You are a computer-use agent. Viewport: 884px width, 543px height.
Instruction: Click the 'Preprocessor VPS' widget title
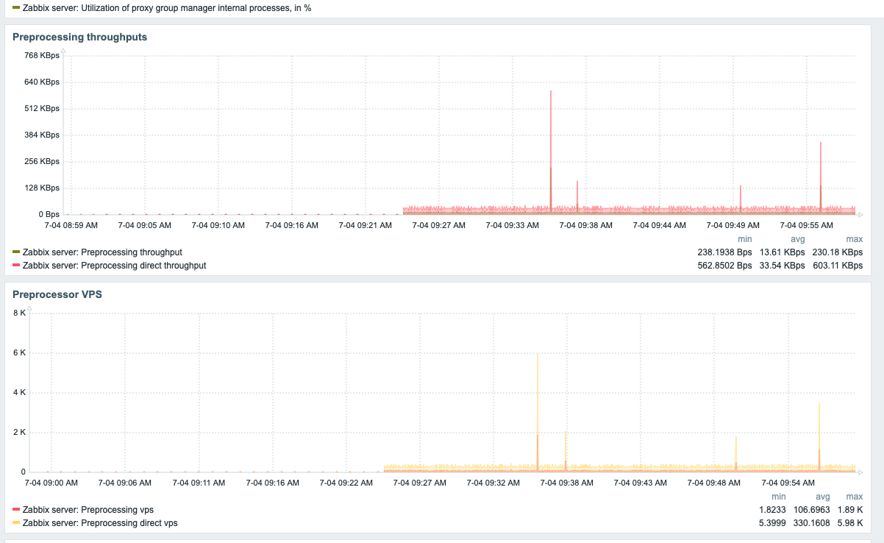click(x=57, y=294)
